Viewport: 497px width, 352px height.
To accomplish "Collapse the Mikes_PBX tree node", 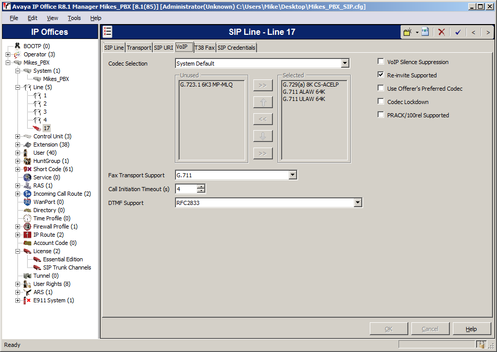I will (x=8, y=63).
